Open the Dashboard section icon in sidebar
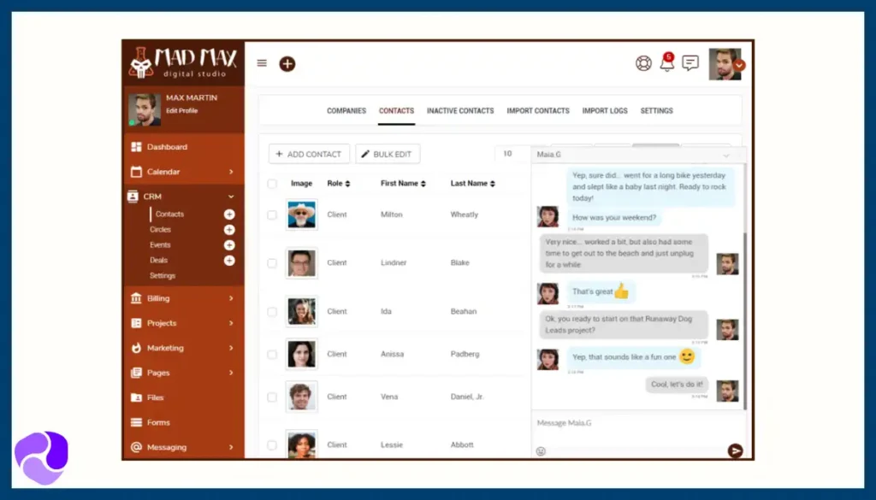Image resolution: width=876 pixels, height=500 pixels. pyautogui.click(x=138, y=147)
